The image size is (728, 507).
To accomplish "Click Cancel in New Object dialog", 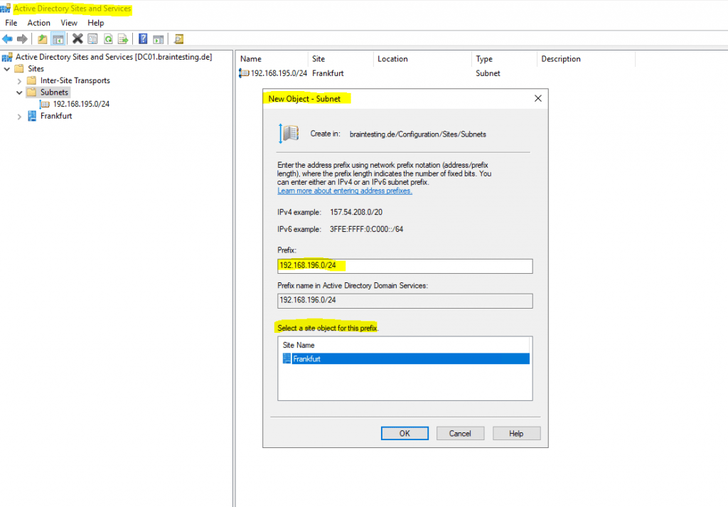I will pyautogui.click(x=460, y=433).
